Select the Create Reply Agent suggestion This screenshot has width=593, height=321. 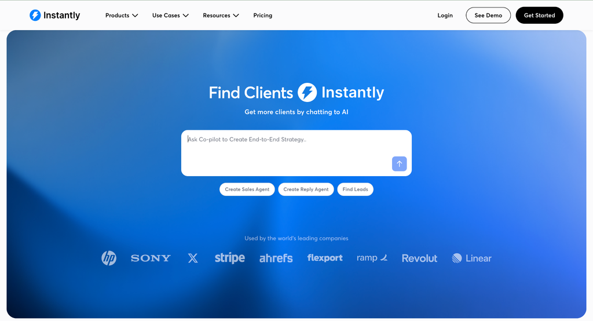point(306,189)
